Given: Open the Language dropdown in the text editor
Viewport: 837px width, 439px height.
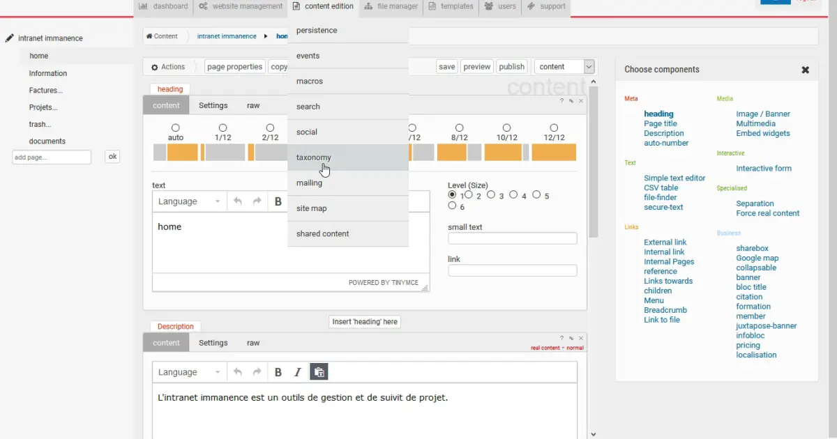Looking at the screenshot, I should coord(188,201).
